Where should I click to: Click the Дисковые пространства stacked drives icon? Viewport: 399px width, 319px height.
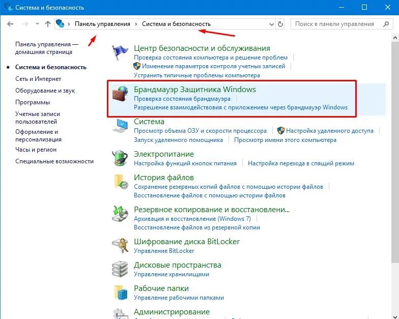pyautogui.click(x=120, y=269)
